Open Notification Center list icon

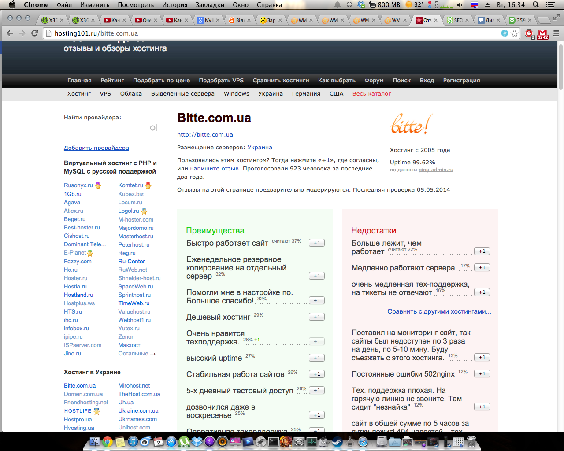(550, 5)
